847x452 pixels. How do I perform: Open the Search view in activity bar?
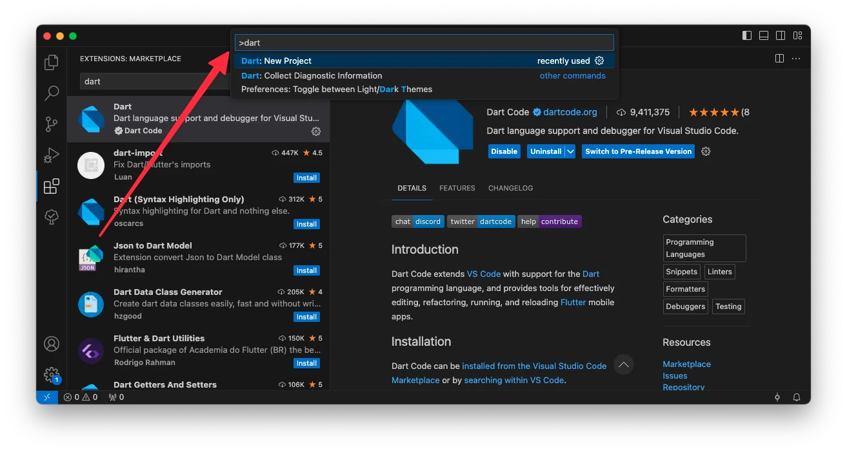point(52,93)
